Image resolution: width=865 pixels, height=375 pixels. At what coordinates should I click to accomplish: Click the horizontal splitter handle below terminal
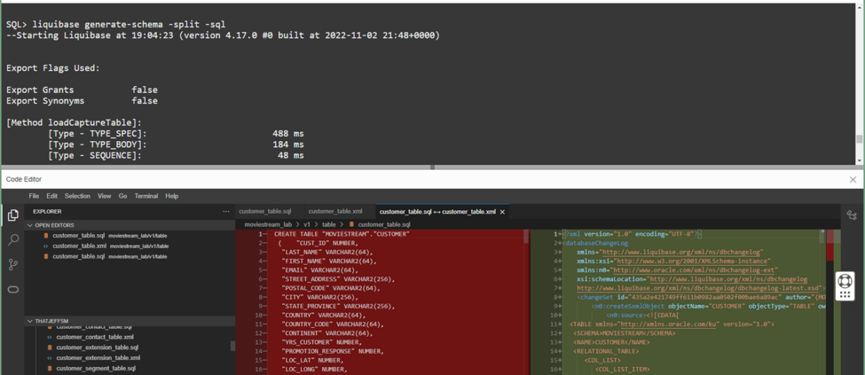point(432,168)
